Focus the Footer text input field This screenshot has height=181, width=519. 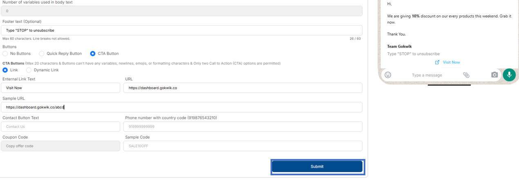(181, 30)
